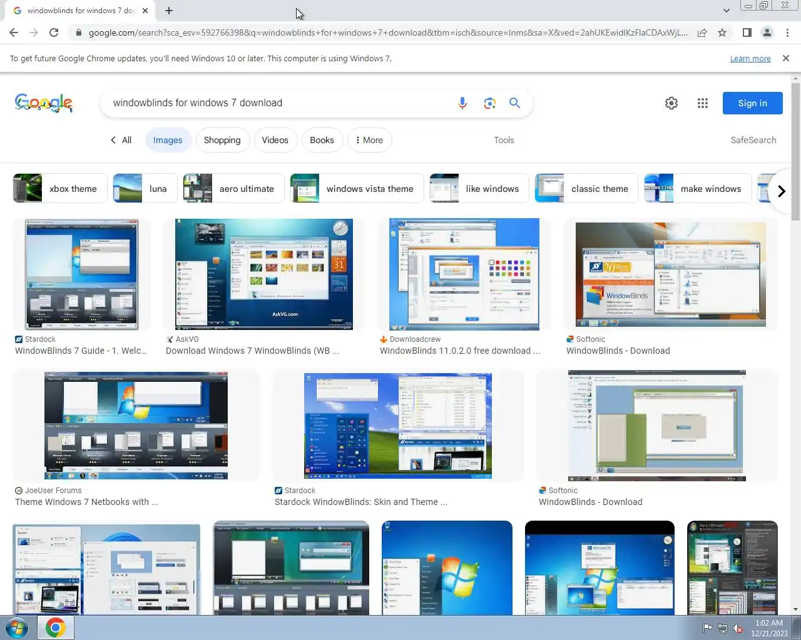
Task: Select the windows vista theme chip
Action: point(357,189)
